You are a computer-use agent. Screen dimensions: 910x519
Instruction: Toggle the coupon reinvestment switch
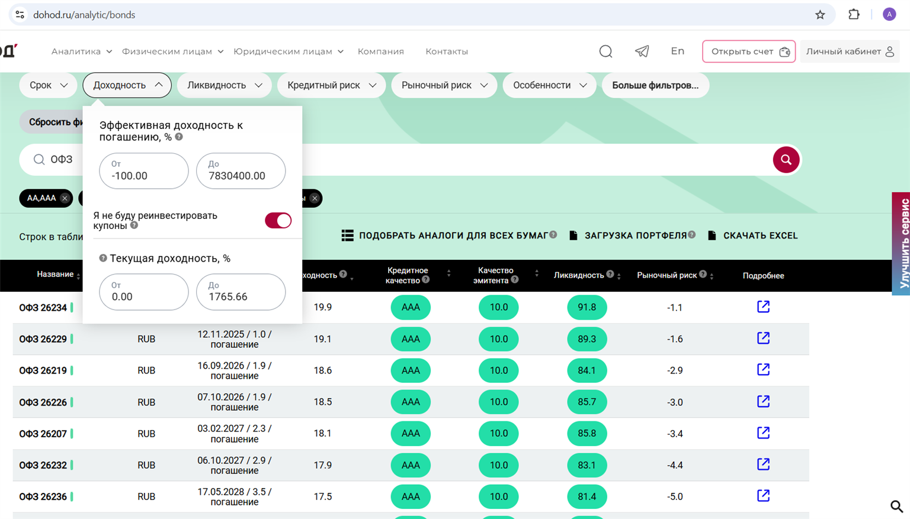coord(278,221)
